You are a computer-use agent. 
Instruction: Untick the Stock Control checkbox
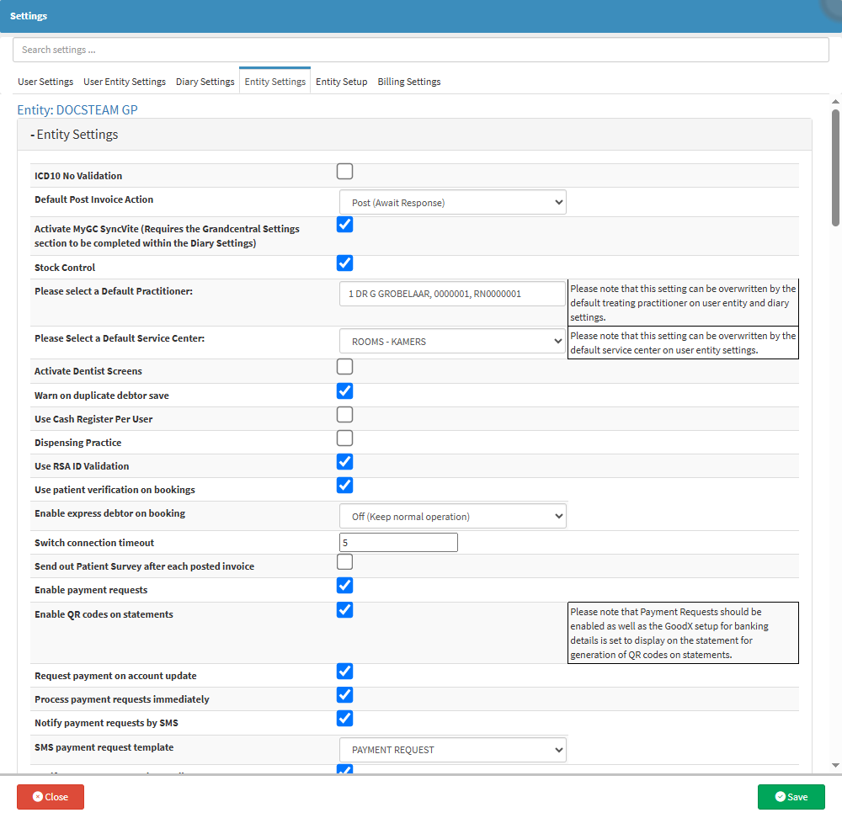(x=344, y=263)
